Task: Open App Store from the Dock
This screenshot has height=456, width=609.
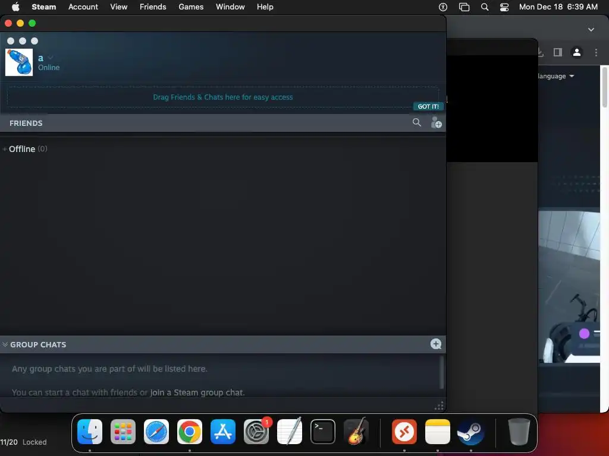Action: click(x=223, y=432)
